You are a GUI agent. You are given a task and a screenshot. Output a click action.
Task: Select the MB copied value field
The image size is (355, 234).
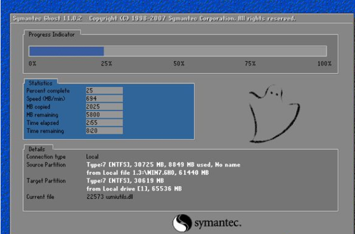coord(104,107)
